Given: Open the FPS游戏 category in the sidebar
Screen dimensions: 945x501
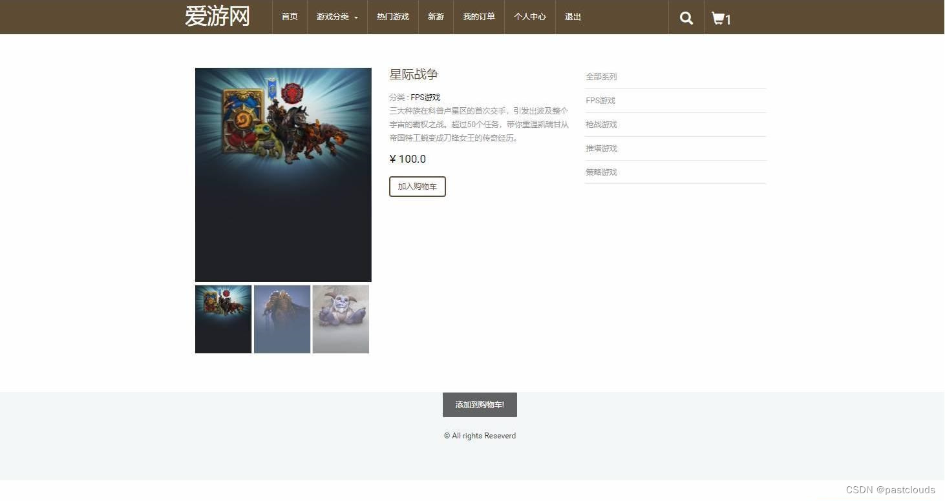Looking at the screenshot, I should coord(600,100).
